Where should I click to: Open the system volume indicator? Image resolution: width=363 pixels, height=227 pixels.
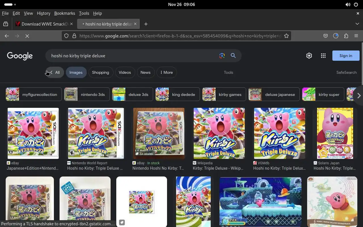pos(348,5)
